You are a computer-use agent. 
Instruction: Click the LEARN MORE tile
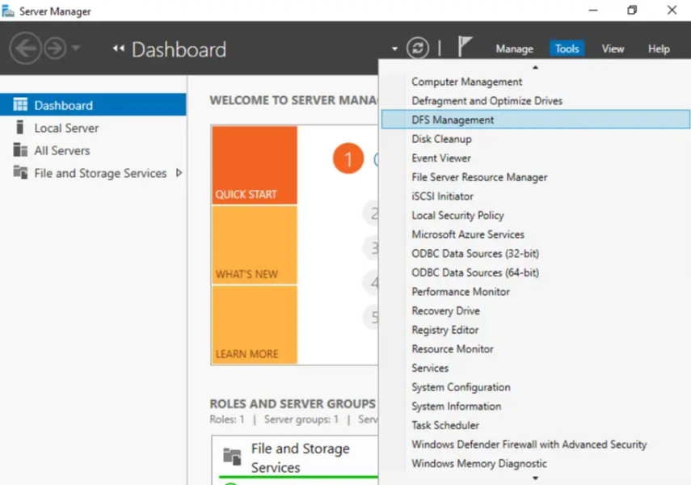pos(255,325)
